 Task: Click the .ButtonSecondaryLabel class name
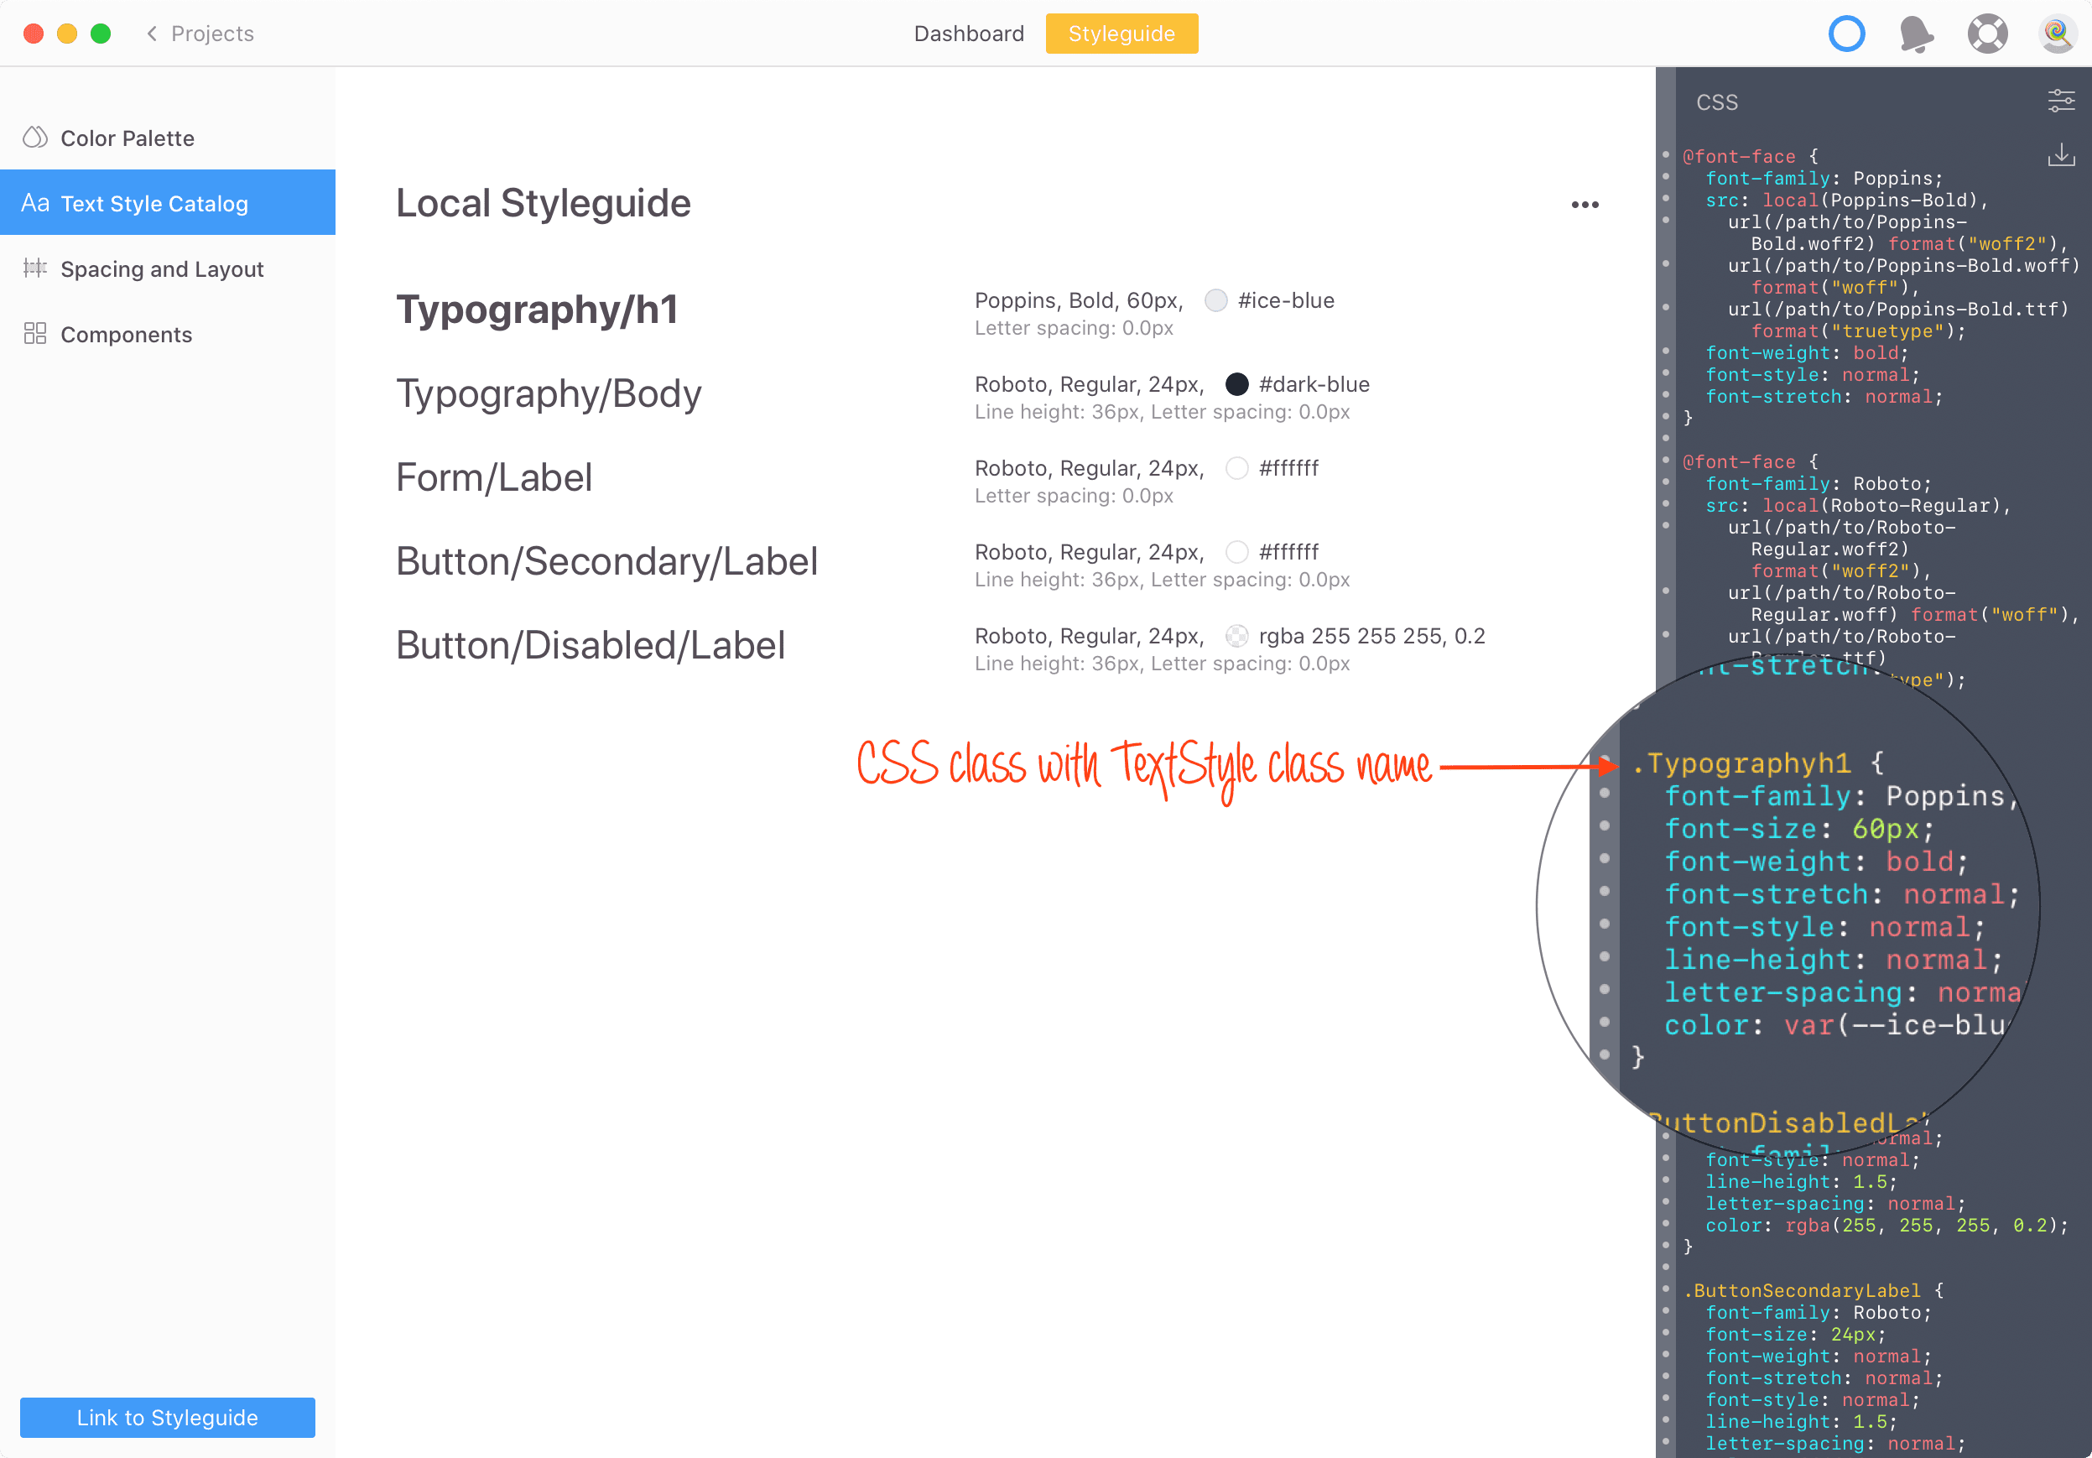(x=1803, y=1290)
